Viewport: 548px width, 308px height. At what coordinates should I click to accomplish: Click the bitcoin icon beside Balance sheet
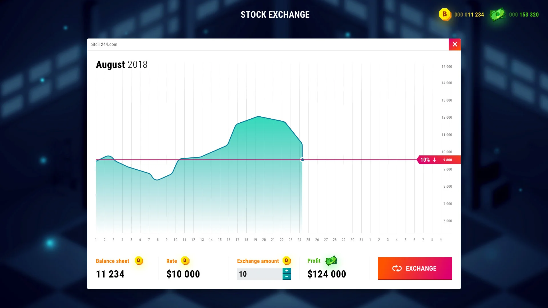[x=139, y=261]
